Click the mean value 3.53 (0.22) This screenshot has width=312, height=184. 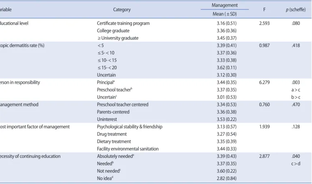tap(226, 119)
